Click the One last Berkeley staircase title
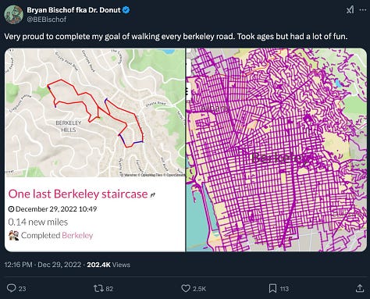This screenshot has height=299, width=370. pyautogui.click(x=78, y=194)
